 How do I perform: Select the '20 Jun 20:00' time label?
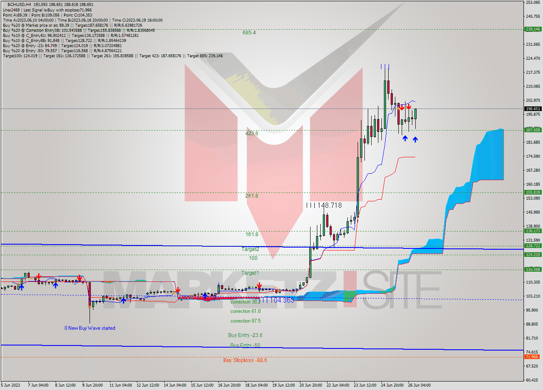311,386
